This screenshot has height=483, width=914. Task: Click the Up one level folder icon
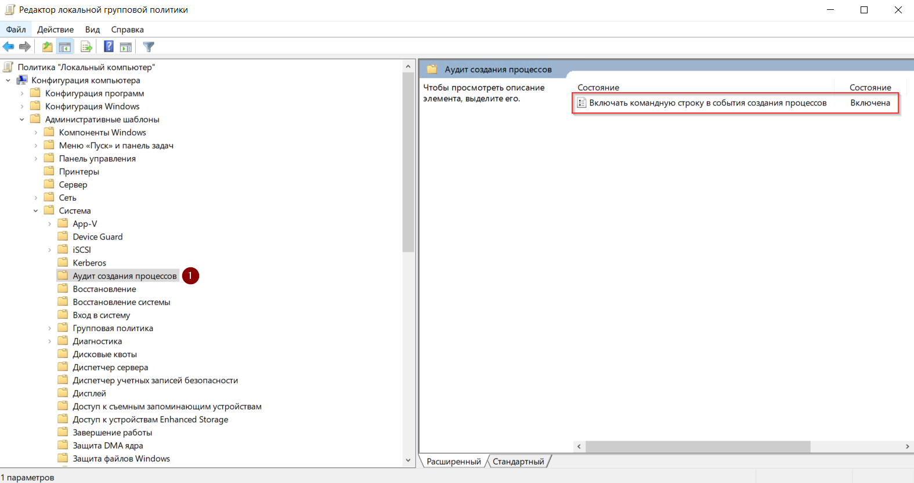47,47
